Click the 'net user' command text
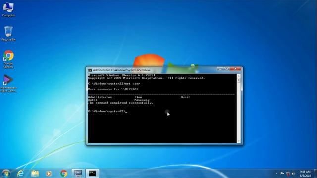Viewport: 317px width, 178px height. coord(132,84)
